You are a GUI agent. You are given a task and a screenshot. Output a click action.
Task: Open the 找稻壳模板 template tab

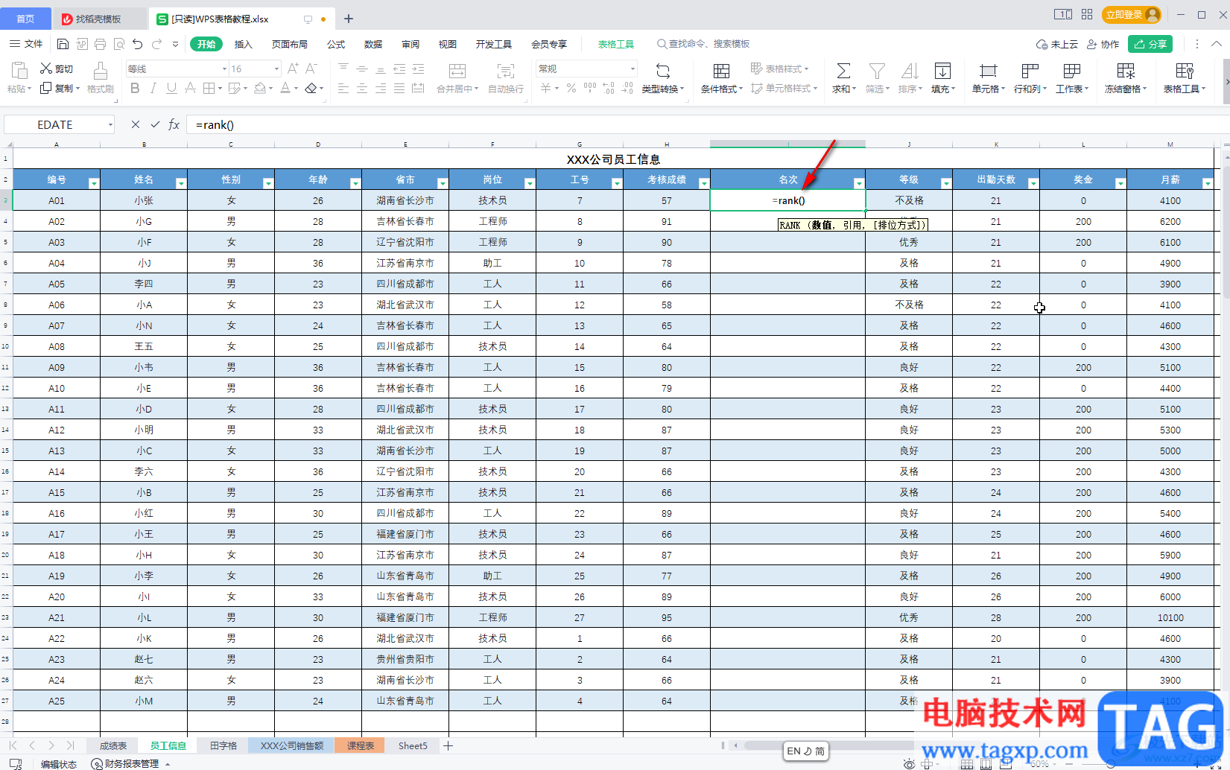98,19
